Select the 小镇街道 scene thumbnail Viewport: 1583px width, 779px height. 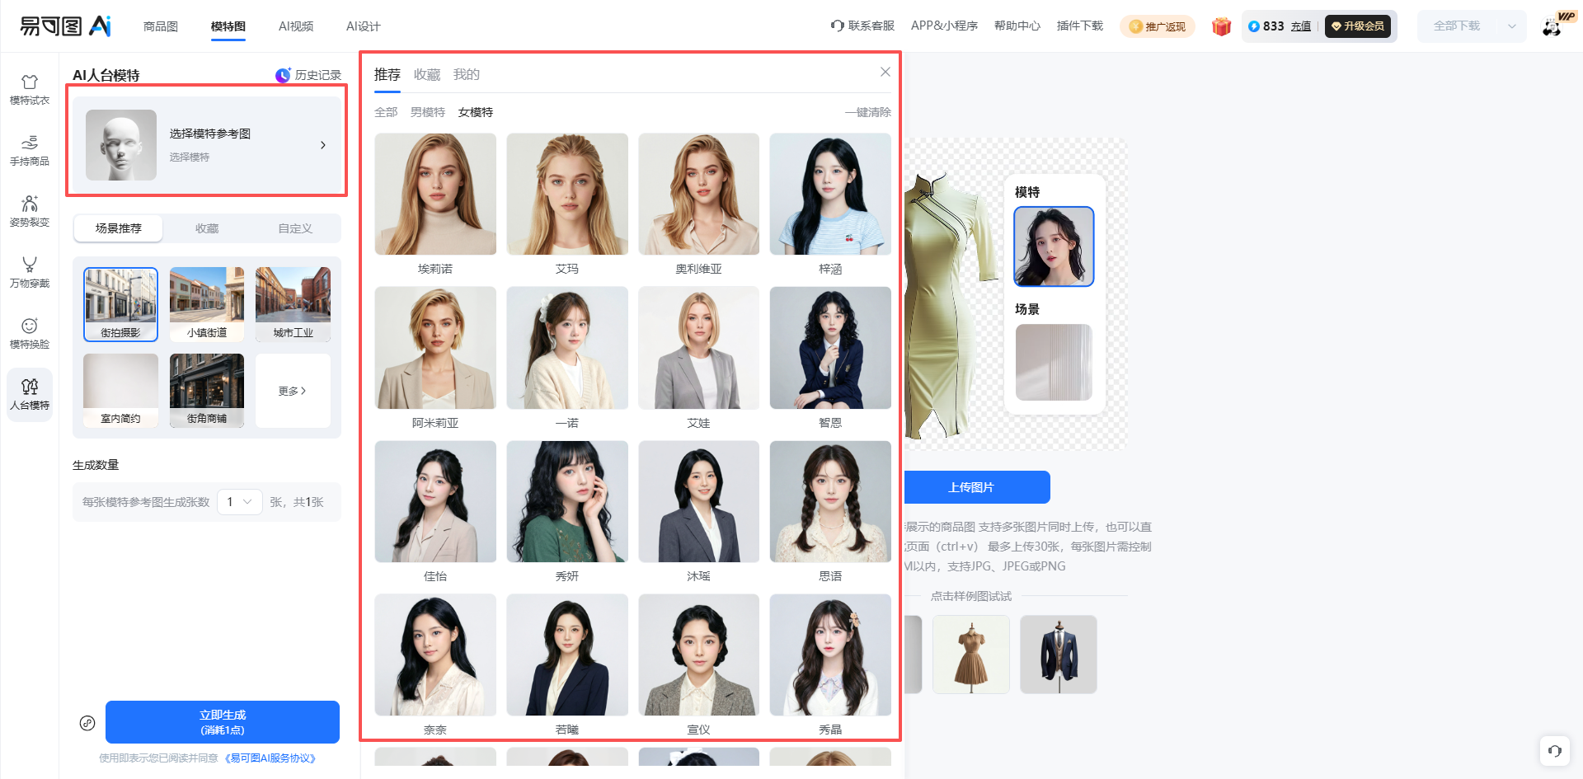click(207, 304)
